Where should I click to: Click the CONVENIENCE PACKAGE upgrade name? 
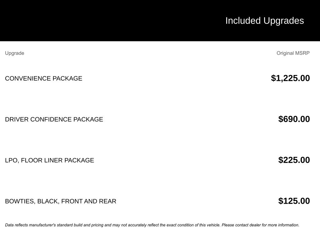[x=44, y=78]
